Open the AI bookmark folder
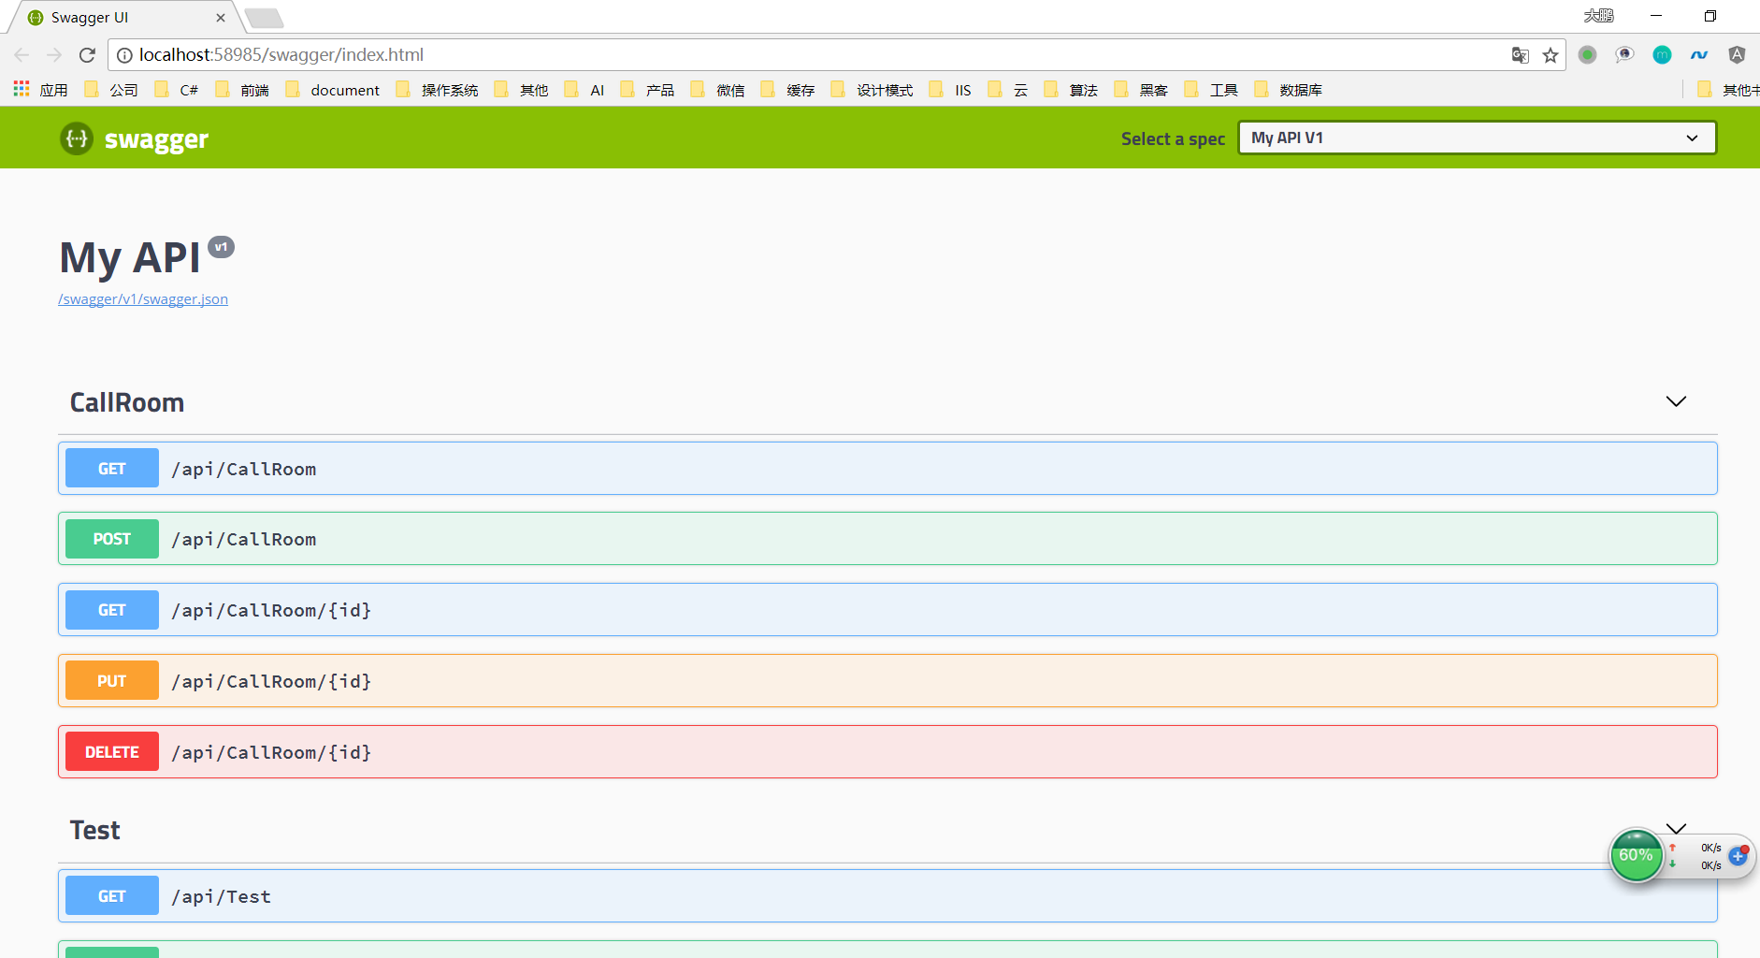The width and height of the screenshot is (1760, 958). [x=584, y=90]
